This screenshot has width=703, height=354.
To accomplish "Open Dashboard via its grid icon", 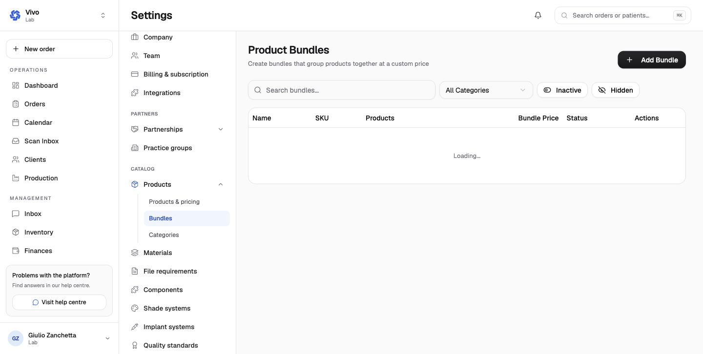I will pos(16,85).
